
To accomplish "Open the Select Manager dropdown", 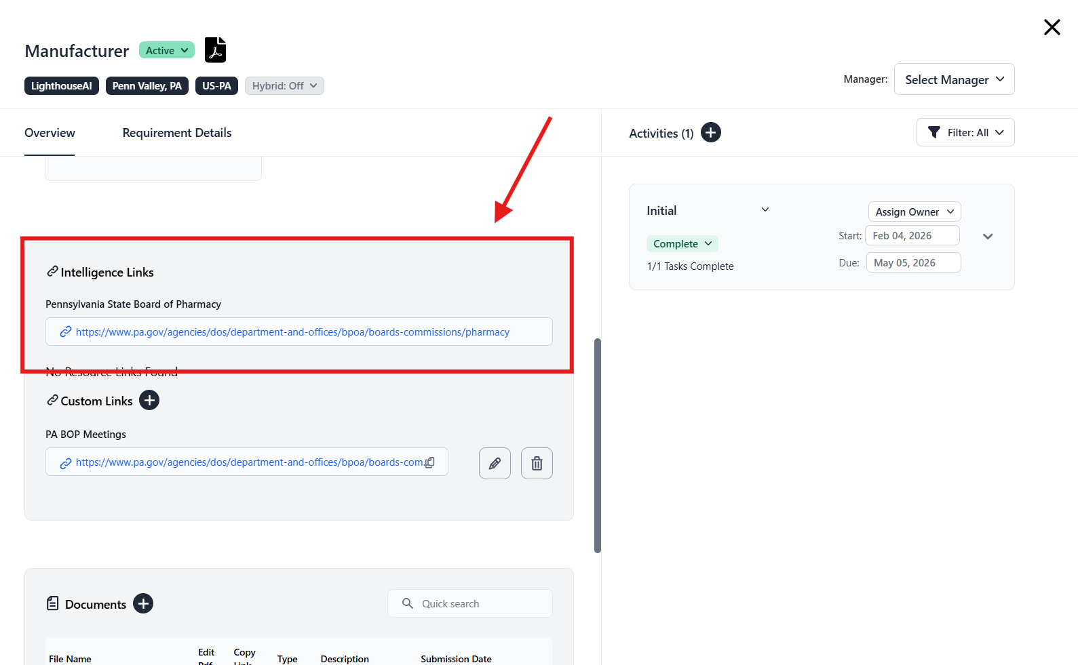I will pos(954,79).
